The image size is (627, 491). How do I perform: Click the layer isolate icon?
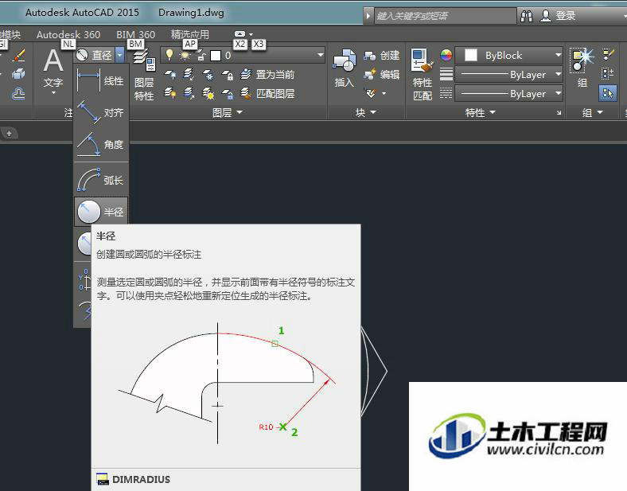pos(189,74)
